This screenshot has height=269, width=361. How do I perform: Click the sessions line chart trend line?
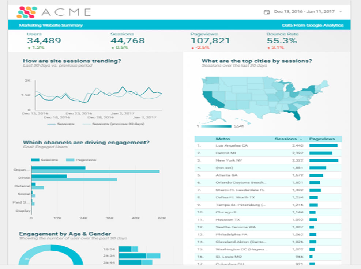(x=98, y=94)
